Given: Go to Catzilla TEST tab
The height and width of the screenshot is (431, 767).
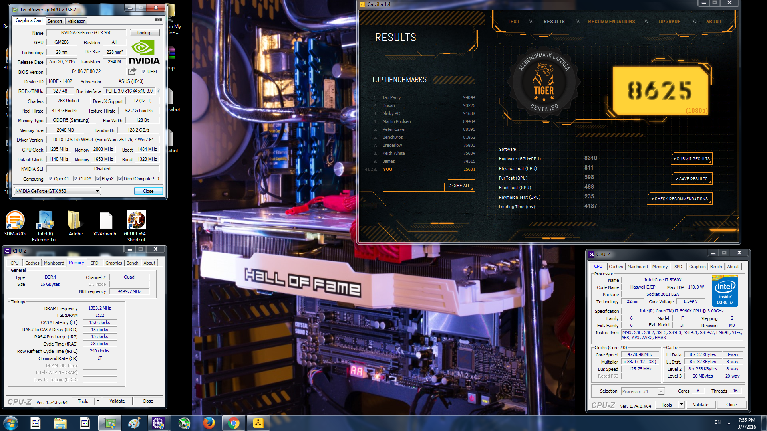Looking at the screenshot, I should pyautogui.click(x=513, y=22).
